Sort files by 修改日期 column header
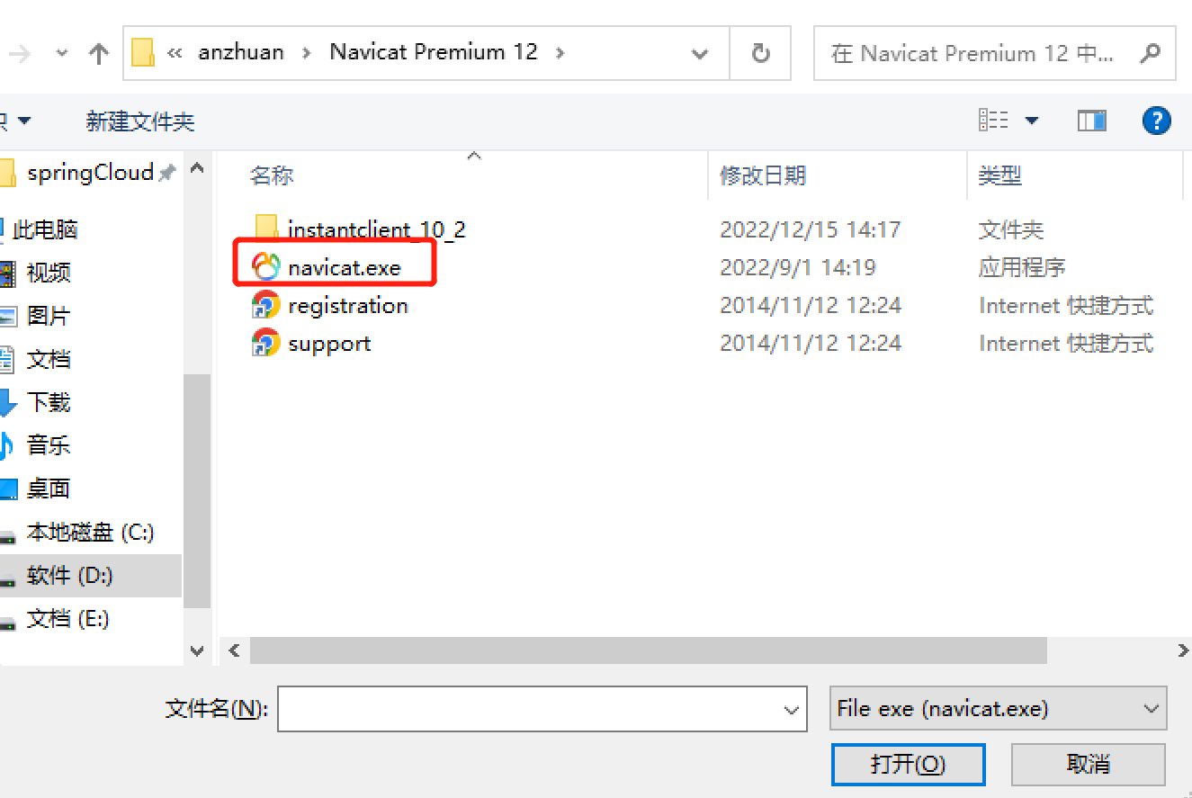 763,175
